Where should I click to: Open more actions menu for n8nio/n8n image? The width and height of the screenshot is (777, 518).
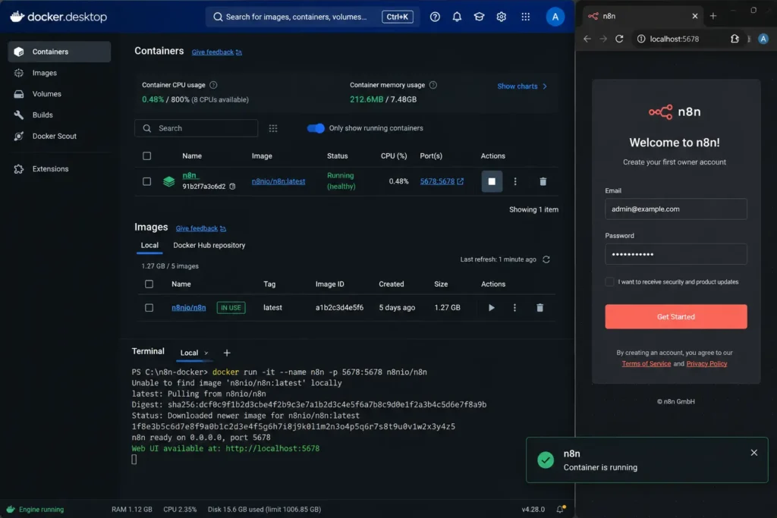tap(514, 307)
